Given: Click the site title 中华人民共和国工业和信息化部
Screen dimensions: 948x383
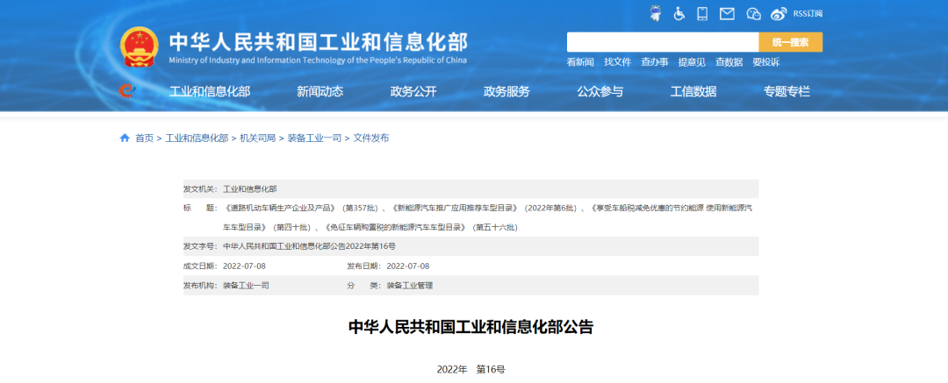Looking at the screenshot, I should pos(319,42).
